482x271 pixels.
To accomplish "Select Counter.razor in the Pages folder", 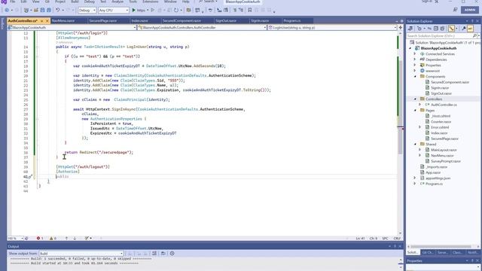I will coord(441,122).
